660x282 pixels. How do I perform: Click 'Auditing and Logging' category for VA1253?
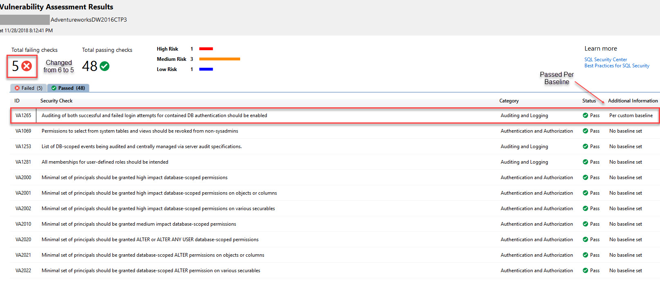[524, 147]
